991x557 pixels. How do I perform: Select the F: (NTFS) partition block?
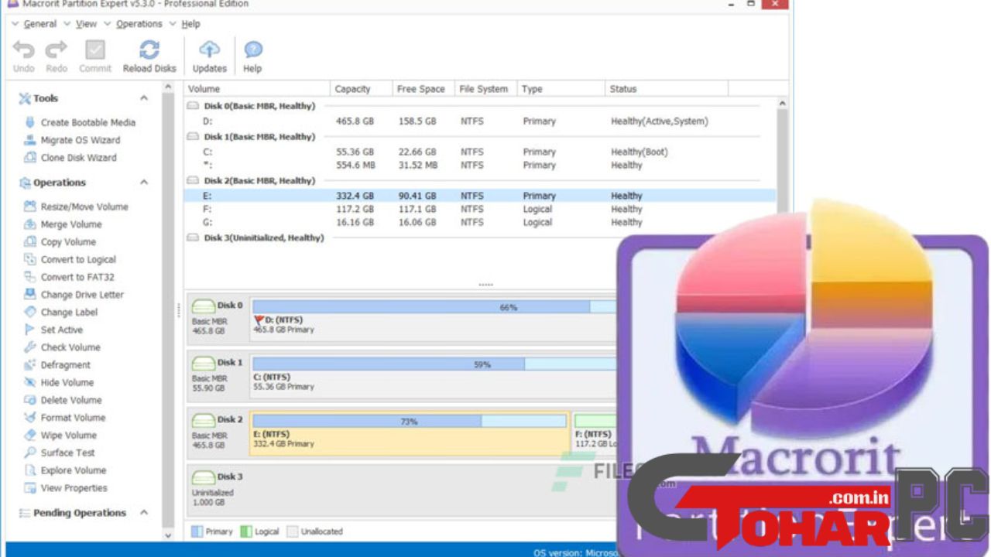595,434
